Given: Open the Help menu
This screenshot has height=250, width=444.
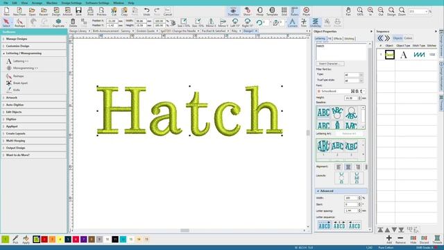Looking at the screenshot, I should [x=131, y=3].
